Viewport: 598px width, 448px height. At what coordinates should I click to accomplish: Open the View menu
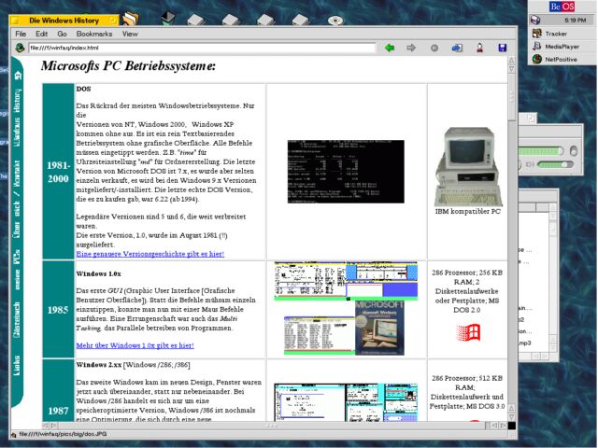coord(130,34)
